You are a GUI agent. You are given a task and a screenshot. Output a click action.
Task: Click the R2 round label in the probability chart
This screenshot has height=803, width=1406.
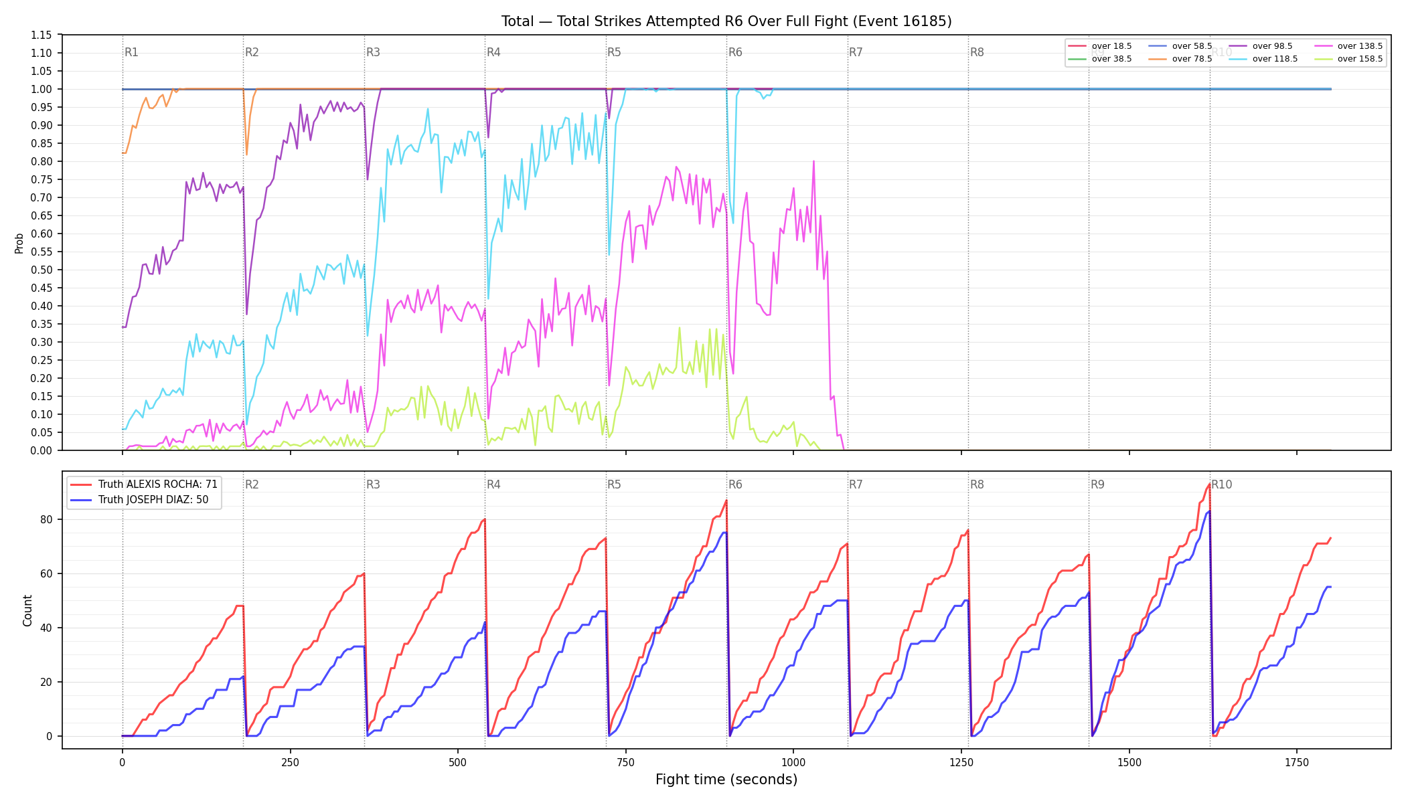click(252, 52)
